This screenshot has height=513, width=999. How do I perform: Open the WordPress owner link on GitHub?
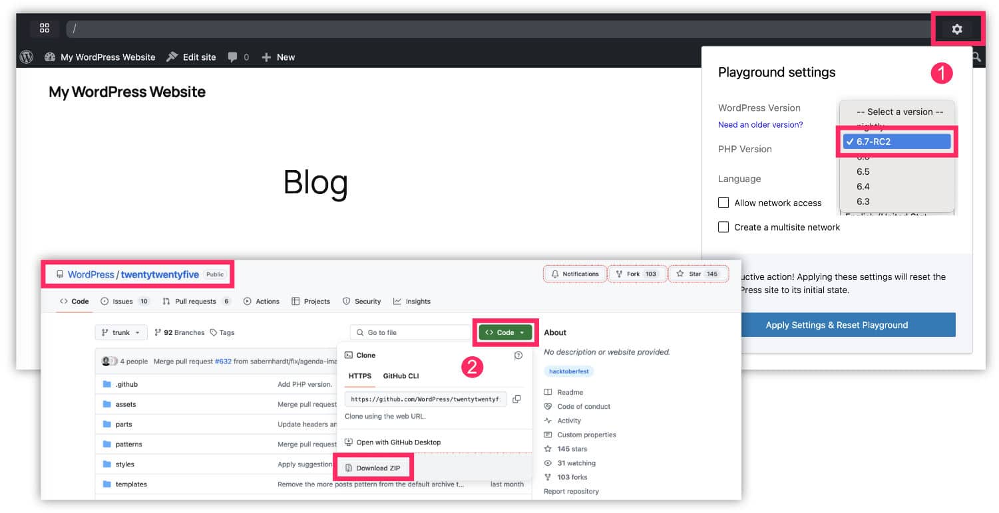[91, 274]
